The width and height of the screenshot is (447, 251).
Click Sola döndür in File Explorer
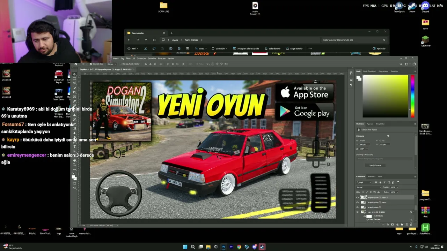273,49
